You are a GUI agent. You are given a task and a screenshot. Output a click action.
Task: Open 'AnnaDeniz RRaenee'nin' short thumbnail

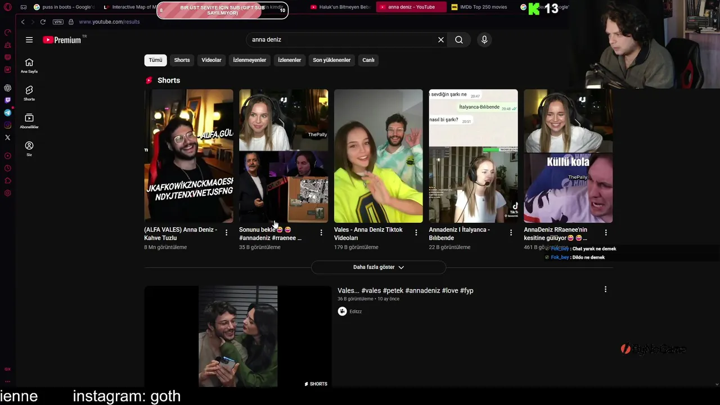(x=568, y=156)
